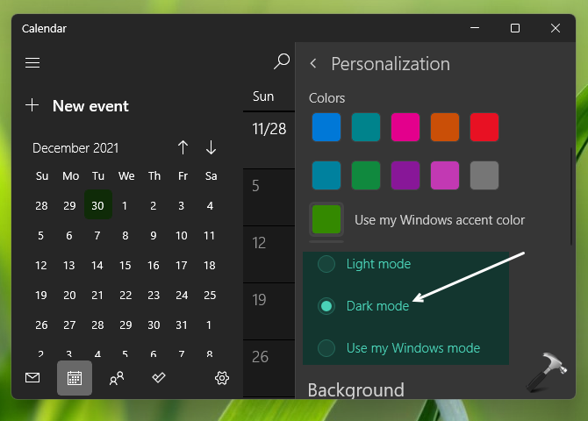The height and width of the screenshot is (421, 588).
Task: Select Dark mode radio button
Action: point(326,306)
